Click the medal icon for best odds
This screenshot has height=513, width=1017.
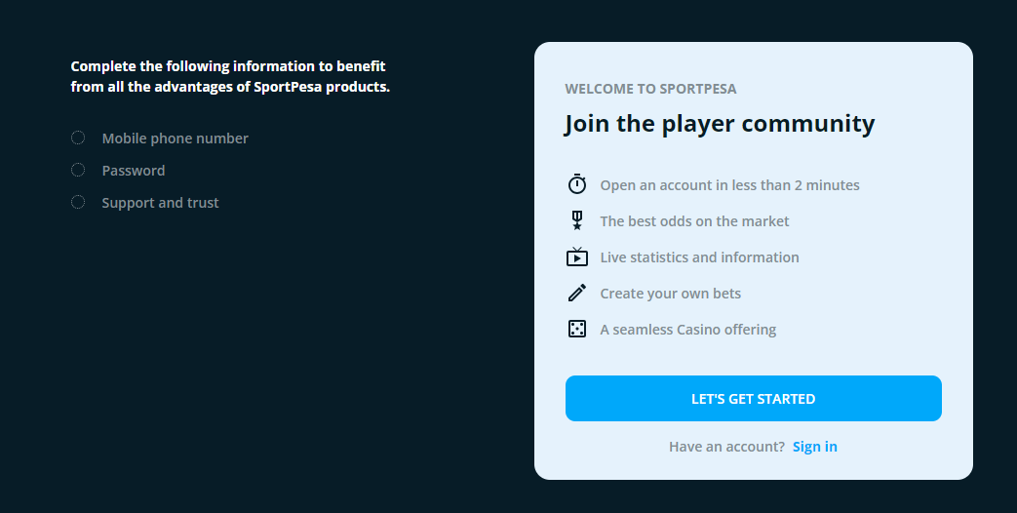tap(577, 220)
